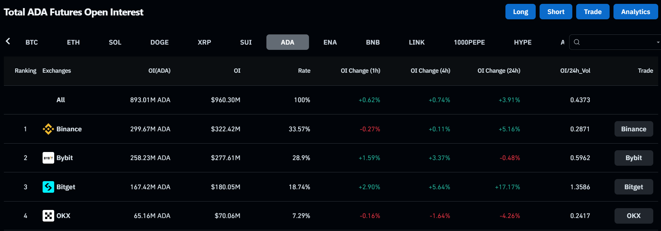Sort by OI/24h_Vol column header

[x=575, y=71]
